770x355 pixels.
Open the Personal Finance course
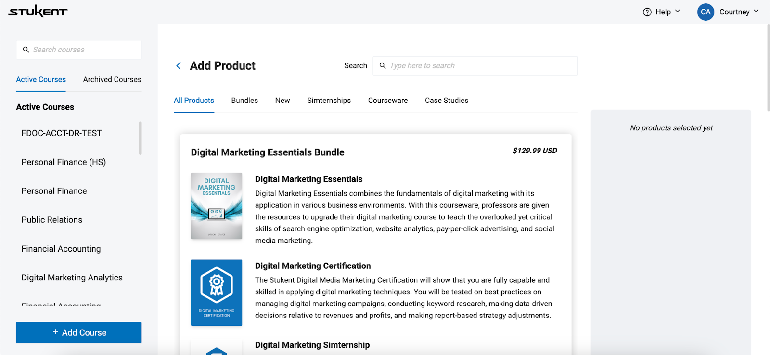[x=54, y=191]
